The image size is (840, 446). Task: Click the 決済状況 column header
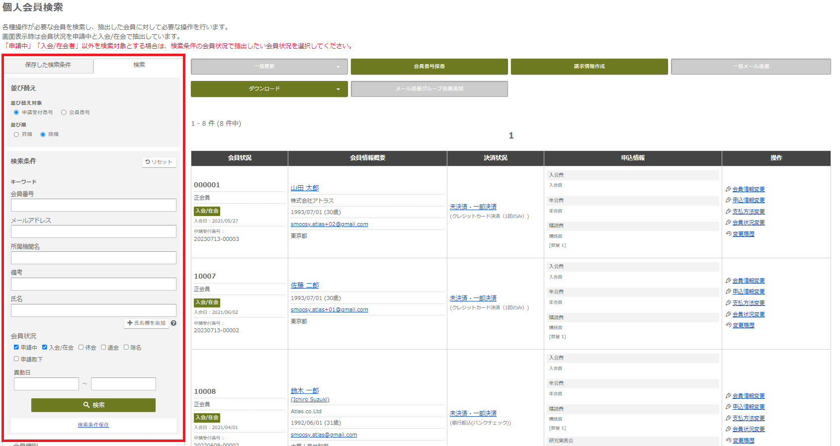tap(496, 158)
